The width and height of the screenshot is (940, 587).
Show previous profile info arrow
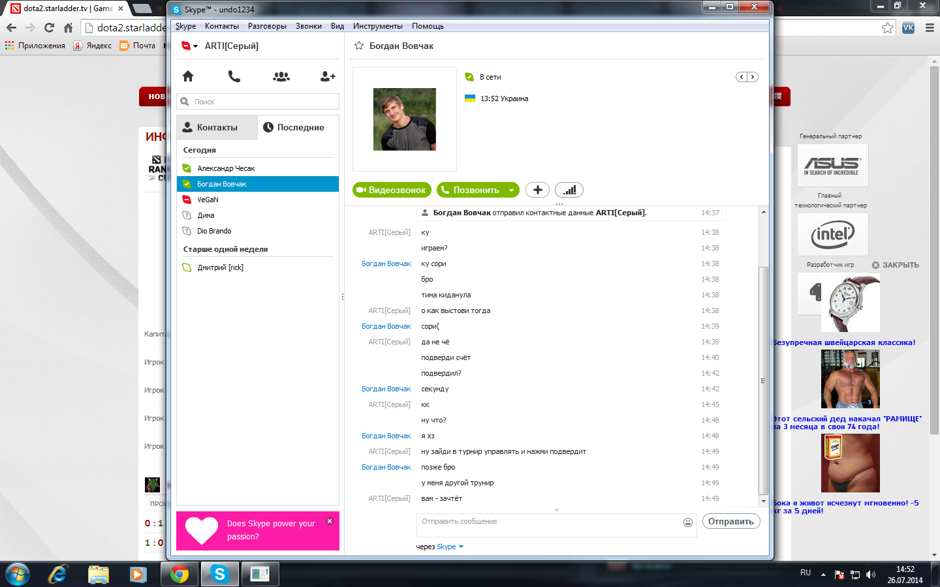point(741,77)
